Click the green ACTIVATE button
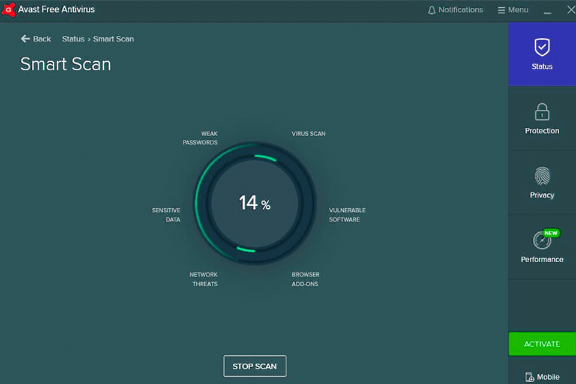This screenshot has height=384, width=576. (541, 344)
